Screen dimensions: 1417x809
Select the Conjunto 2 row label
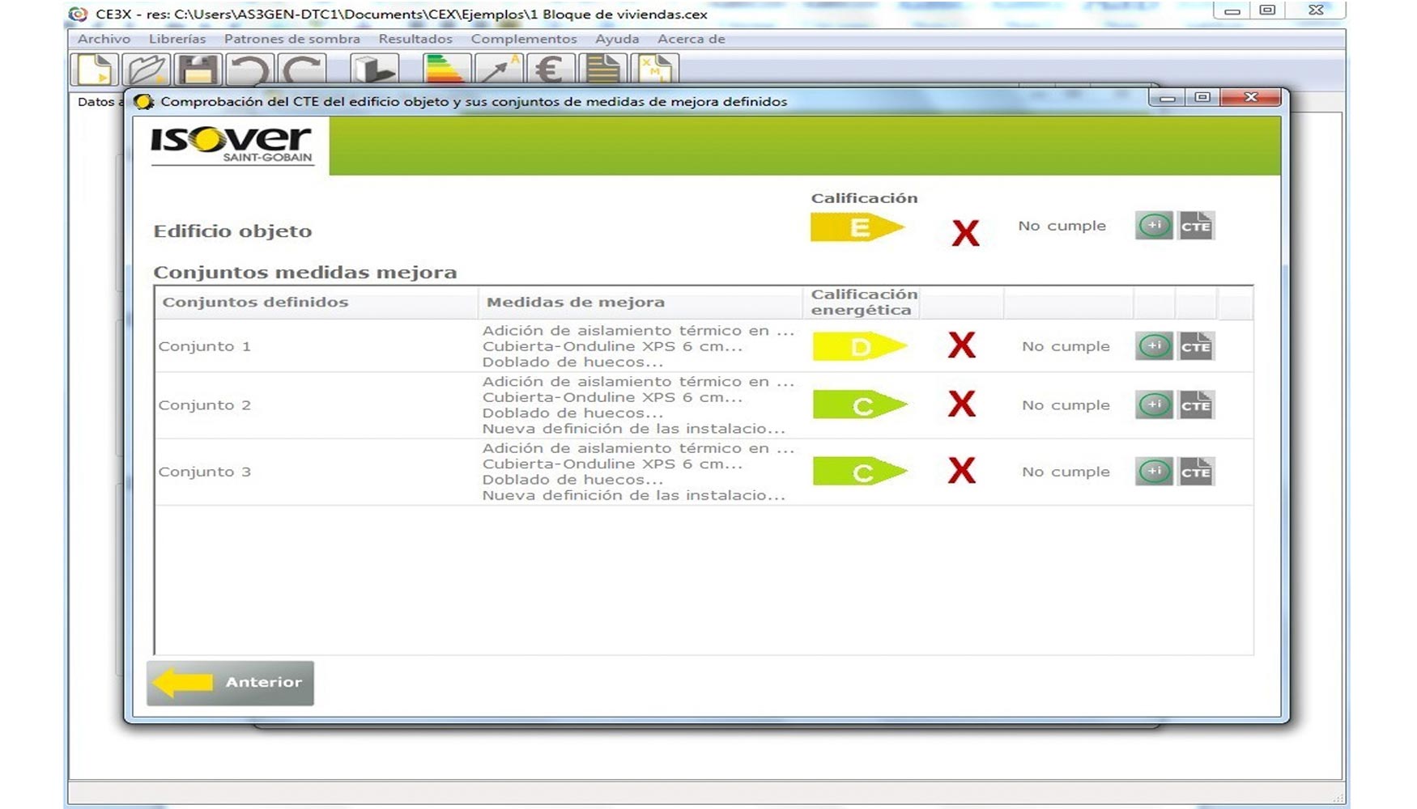point(205,405)
